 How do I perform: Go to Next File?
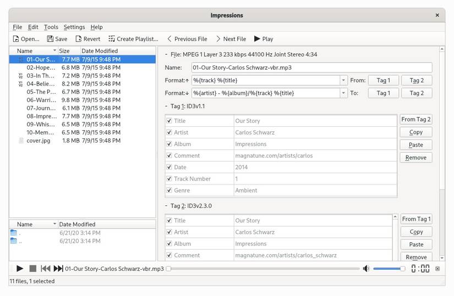(x=231, y=39)
